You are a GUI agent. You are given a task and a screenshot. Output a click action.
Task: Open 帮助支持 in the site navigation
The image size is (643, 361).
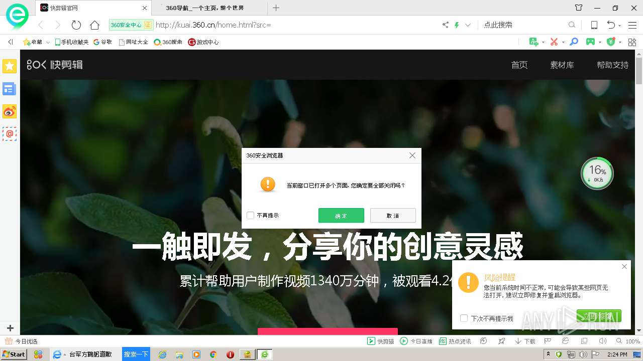point(612,65)
